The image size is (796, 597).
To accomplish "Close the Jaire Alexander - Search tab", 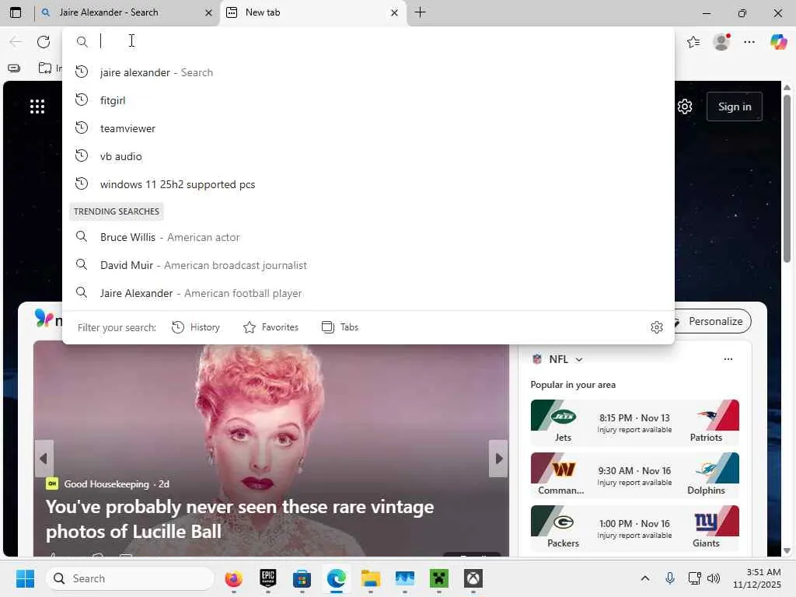I will pos(208,13).
